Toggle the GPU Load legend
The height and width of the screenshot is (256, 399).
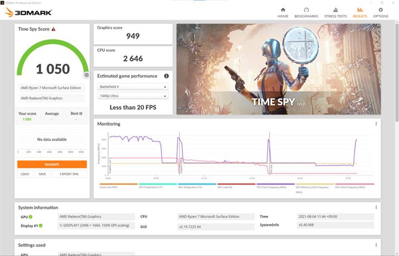[x=236, y=186]
